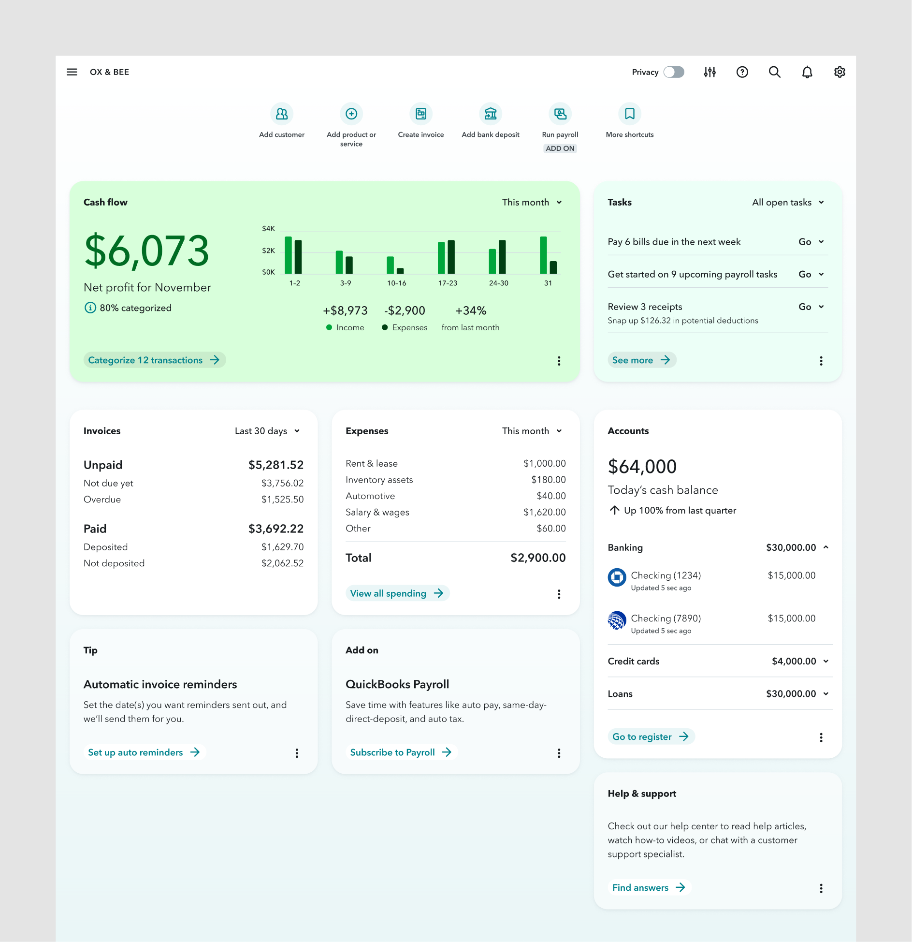The height and width of the screenshot is (942, 912).
Task: Click the Add customer icon
Action: click(x=282, y=114)
